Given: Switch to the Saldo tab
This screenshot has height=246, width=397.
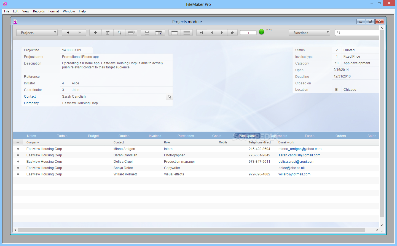Looking at the screenshot, I should [372, 136].
